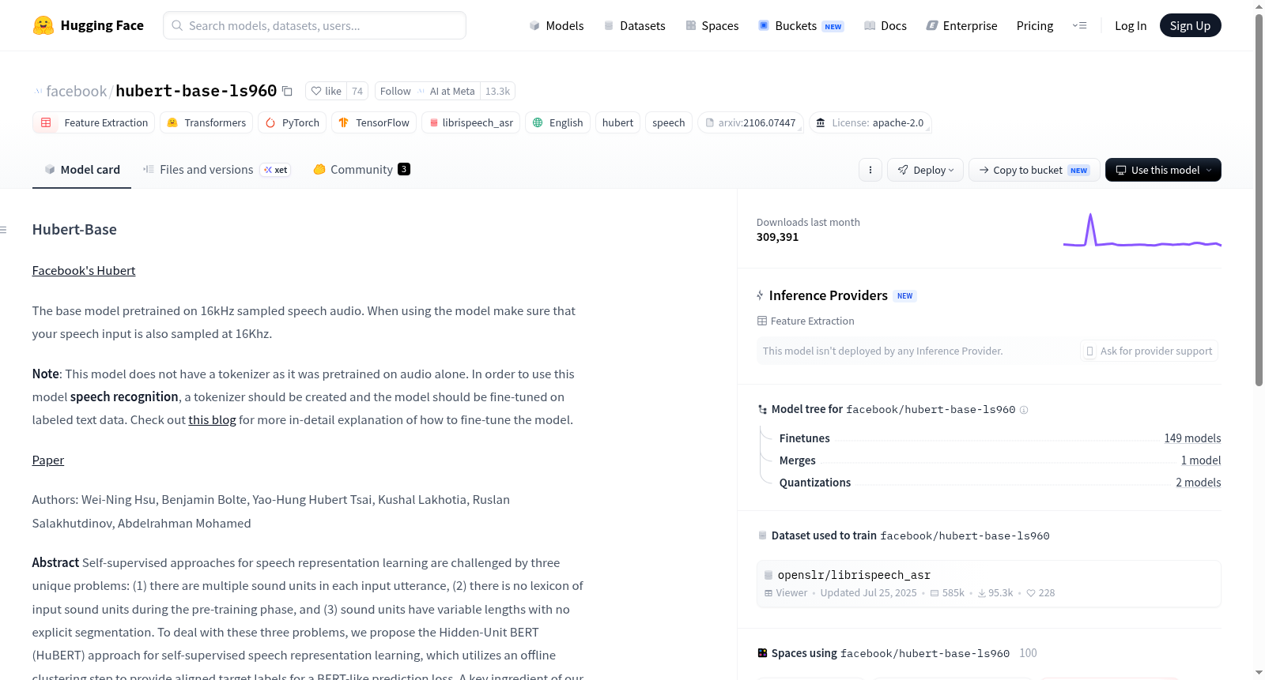Click the English language tag
This screenshot has height=680, width=1265.
coord(558,123)
